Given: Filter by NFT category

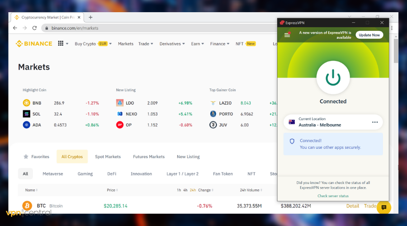Looking at the screenshot, I should pos(251,174).
